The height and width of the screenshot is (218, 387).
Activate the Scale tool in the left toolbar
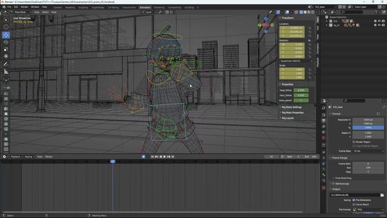(x=6, y=49)
